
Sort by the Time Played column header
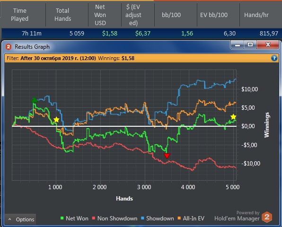pos(19,15)
